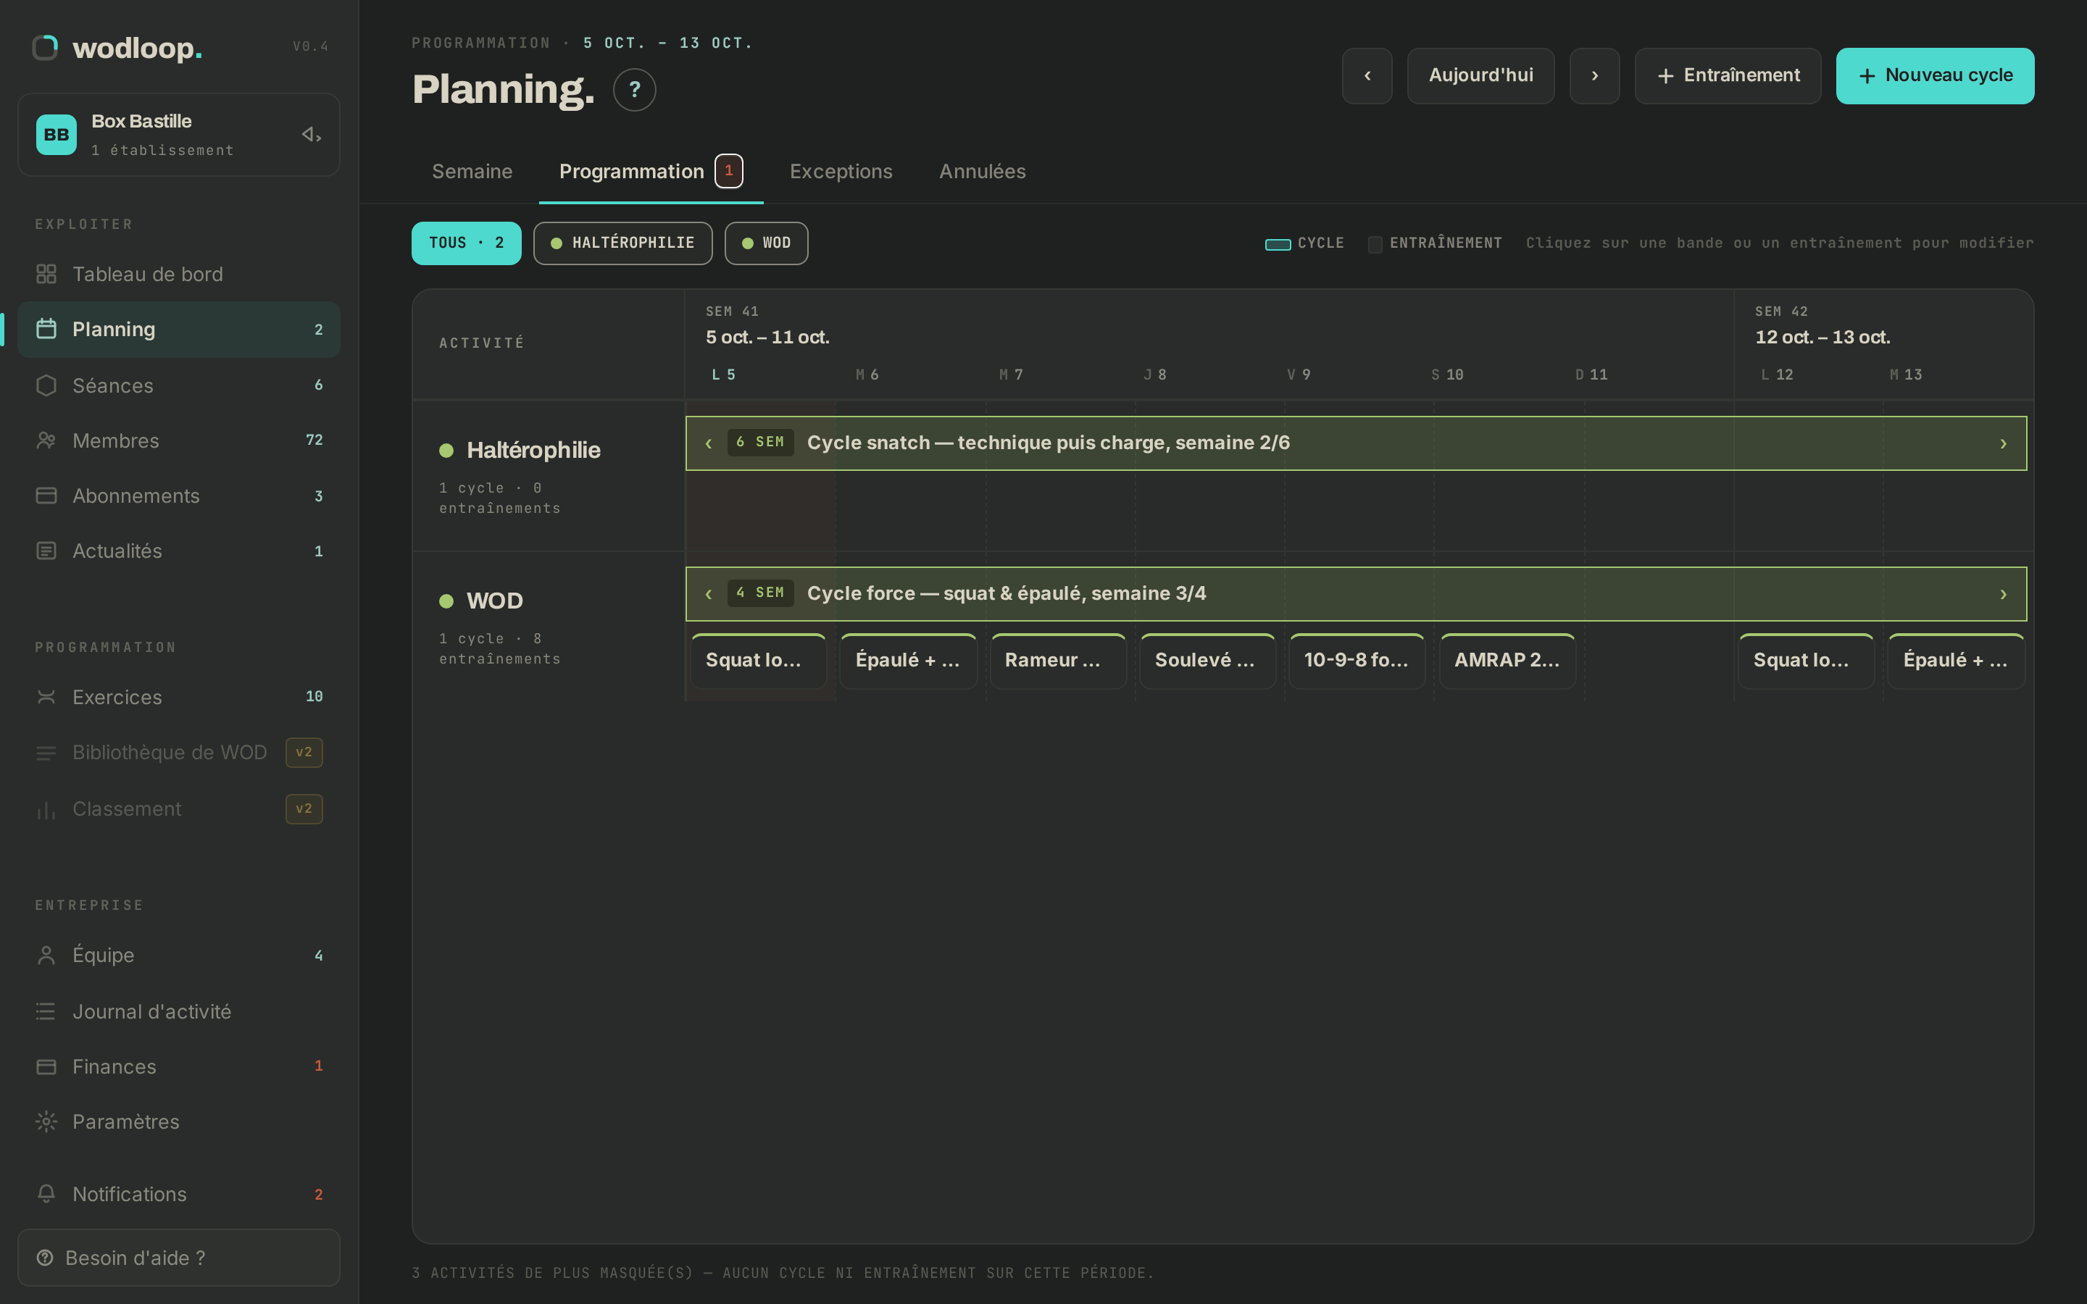2087x1304 pixels.
Task: Click right chevron on Cycle force band
Action: tap(2004, 594)
